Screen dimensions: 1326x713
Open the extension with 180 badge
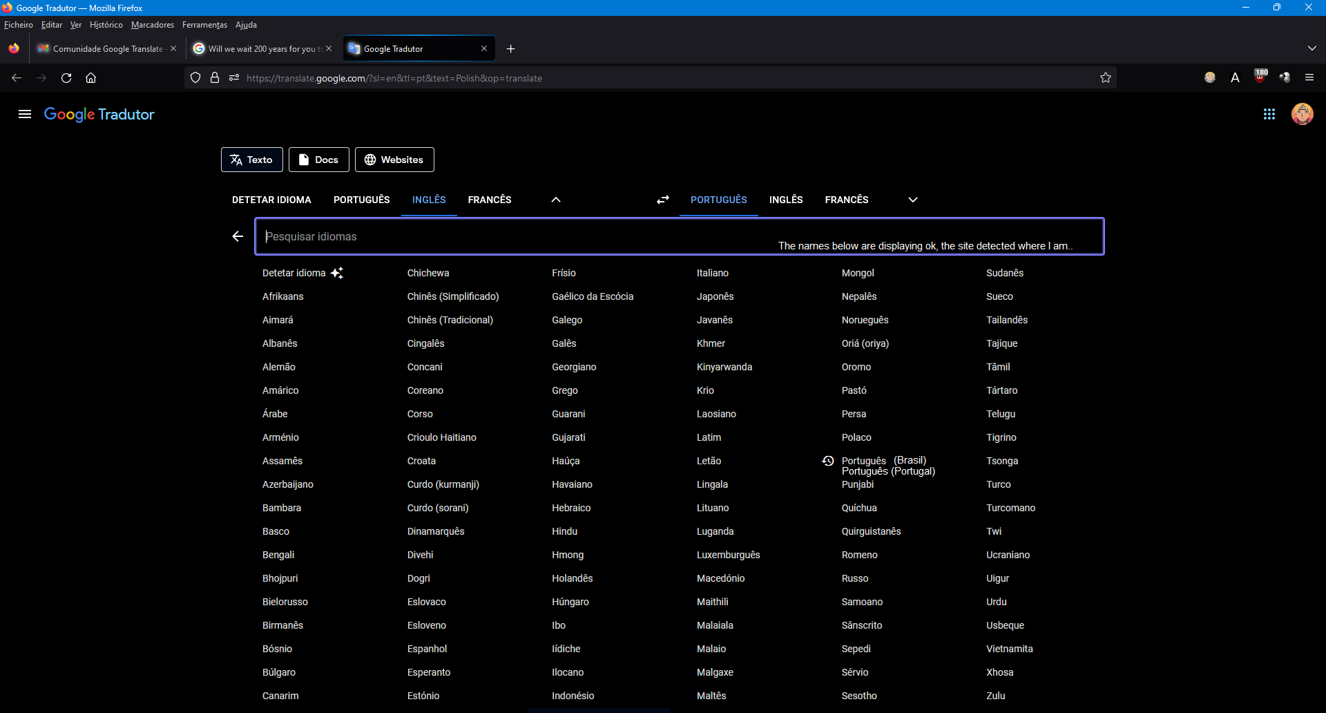click(x=1260, y=77)
